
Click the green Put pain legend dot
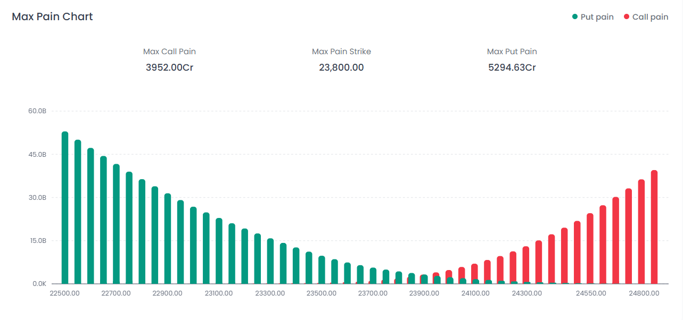(x=575, y=17)
